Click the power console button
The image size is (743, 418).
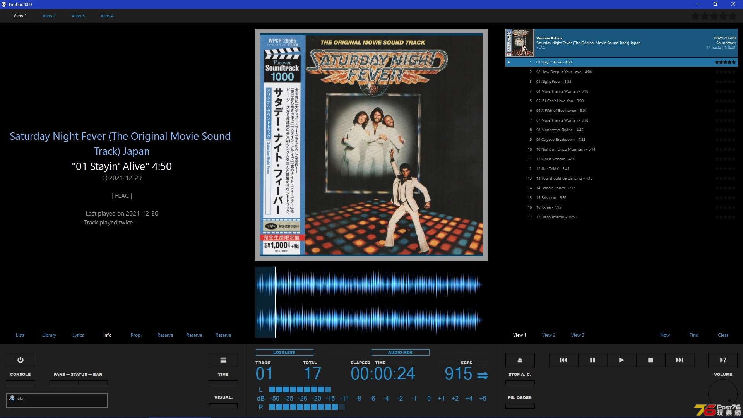[x=21, y=360]
